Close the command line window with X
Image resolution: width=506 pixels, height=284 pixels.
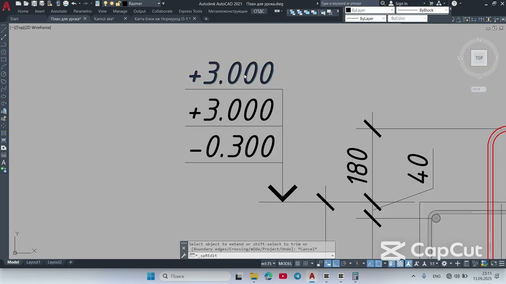[183, 248]
